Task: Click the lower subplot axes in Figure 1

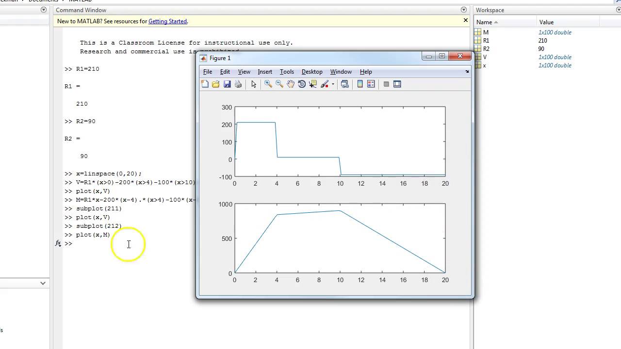Action: [x=340, y=238]
